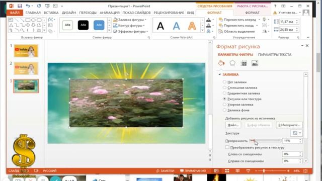
Task: Switch to Reading view in status bar
Action: pyautogui.click(x=237, y=171)
